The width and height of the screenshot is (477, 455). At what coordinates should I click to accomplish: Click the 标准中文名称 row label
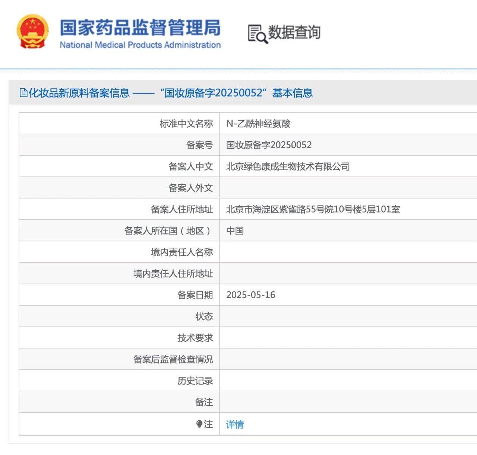tap(186, 124)
